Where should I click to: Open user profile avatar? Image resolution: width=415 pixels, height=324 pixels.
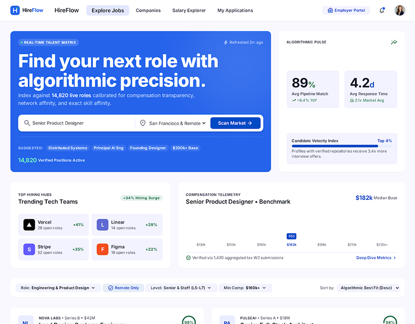400,10
